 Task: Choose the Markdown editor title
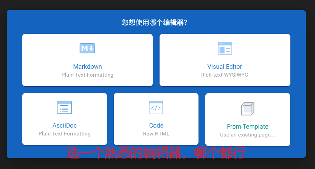pos(87,67)
